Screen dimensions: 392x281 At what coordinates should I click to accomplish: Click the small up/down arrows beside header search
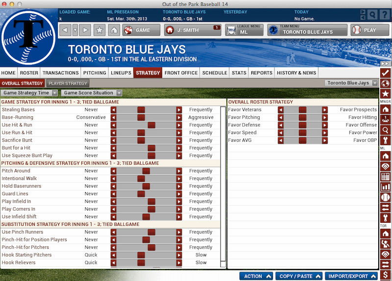pos(363,15)
